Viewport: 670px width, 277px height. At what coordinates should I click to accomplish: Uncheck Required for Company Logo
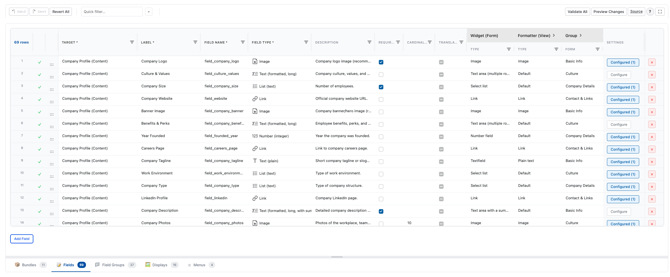(x=381, y=62)
